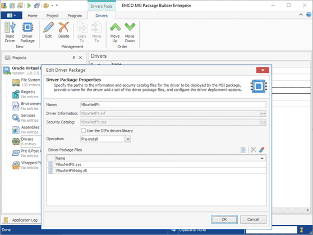This screenshot has height=235, width=313.
Task: Click the Driver Information field
Action: [x=170, y=113]
